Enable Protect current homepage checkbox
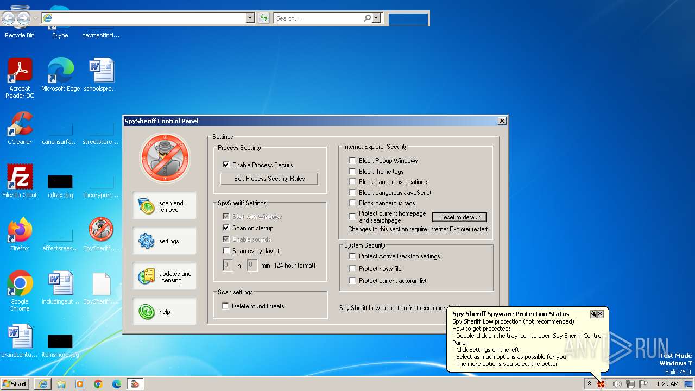The width and height of the screenshot is (695, 391). [x=352, y=216]
